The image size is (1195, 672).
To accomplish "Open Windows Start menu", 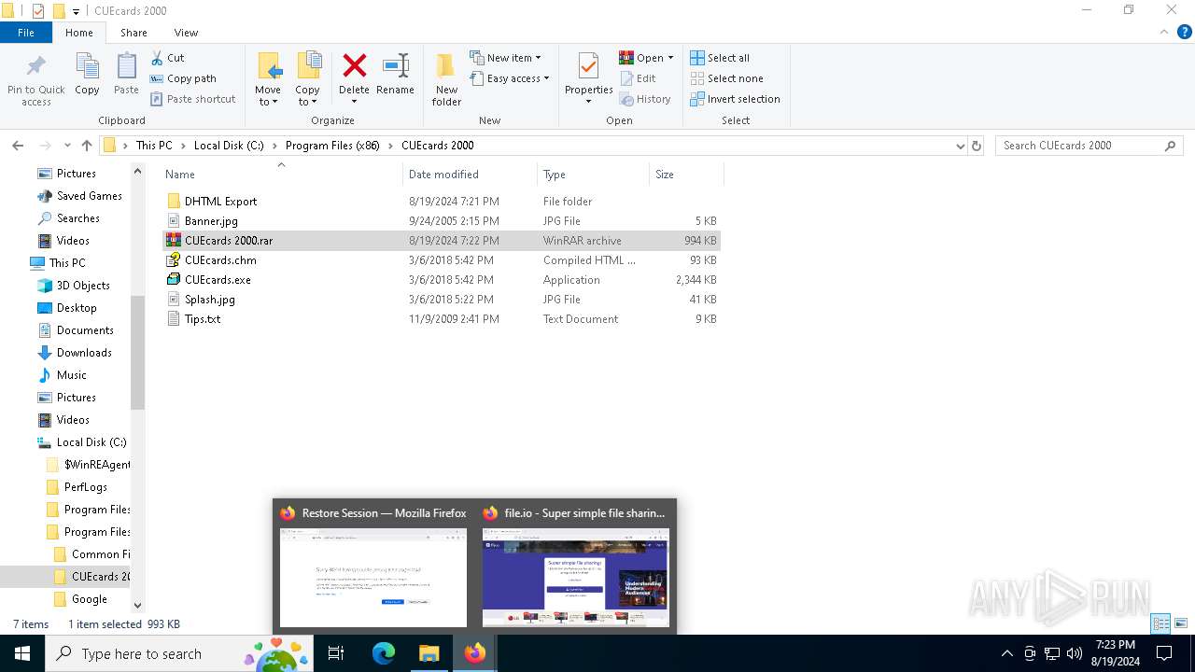I will (x=22, y=653).
